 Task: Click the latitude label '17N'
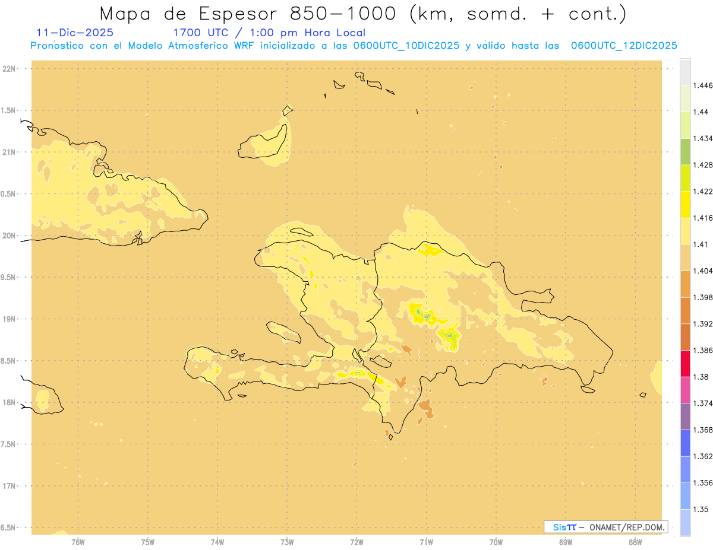coord(9,486)
